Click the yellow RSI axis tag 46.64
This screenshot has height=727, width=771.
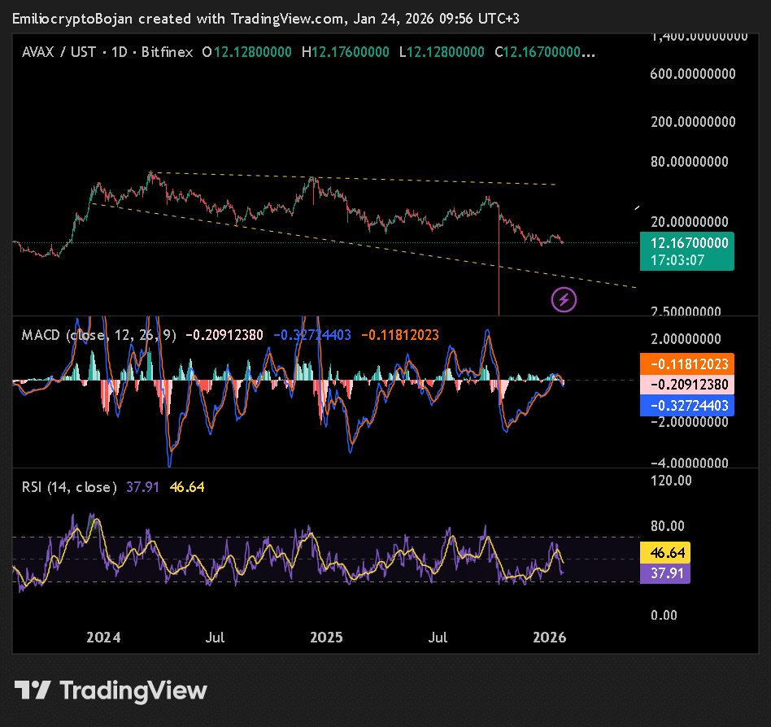[665, 553]
